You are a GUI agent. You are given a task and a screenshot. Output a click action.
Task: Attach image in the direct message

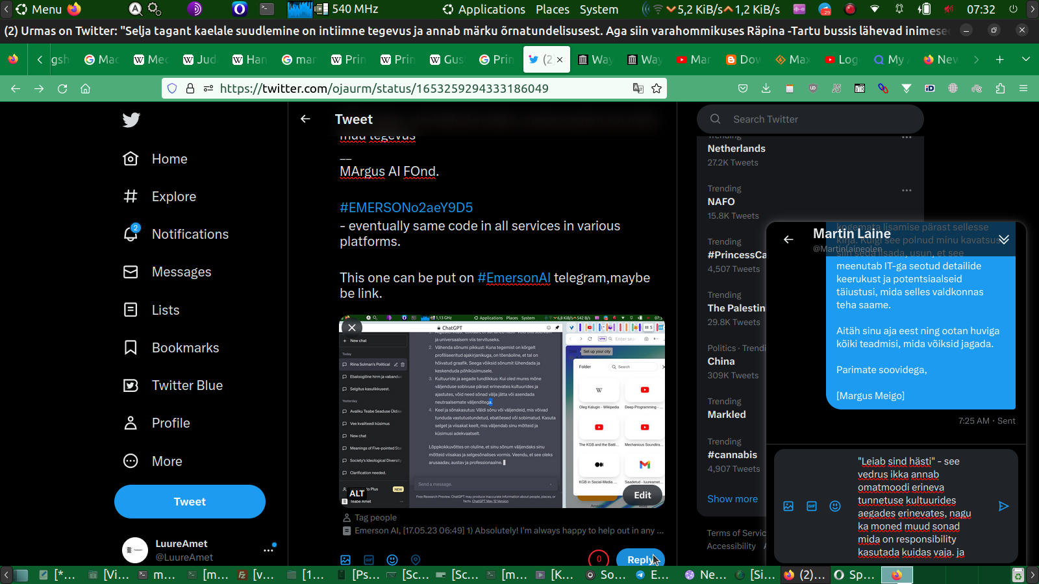click(788, 506)
